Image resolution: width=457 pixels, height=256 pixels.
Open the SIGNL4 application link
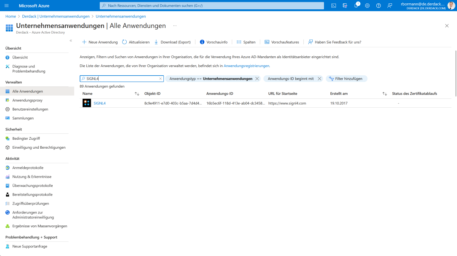click(99, 103)
